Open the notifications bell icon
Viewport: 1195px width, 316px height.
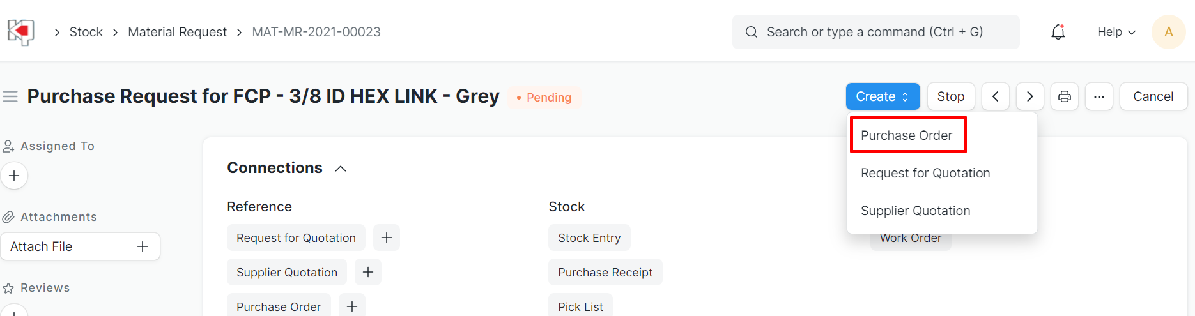click(1058, 32)
